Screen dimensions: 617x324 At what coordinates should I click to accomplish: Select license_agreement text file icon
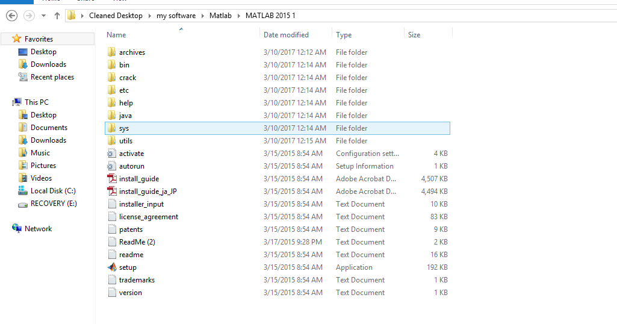point(112,217)
